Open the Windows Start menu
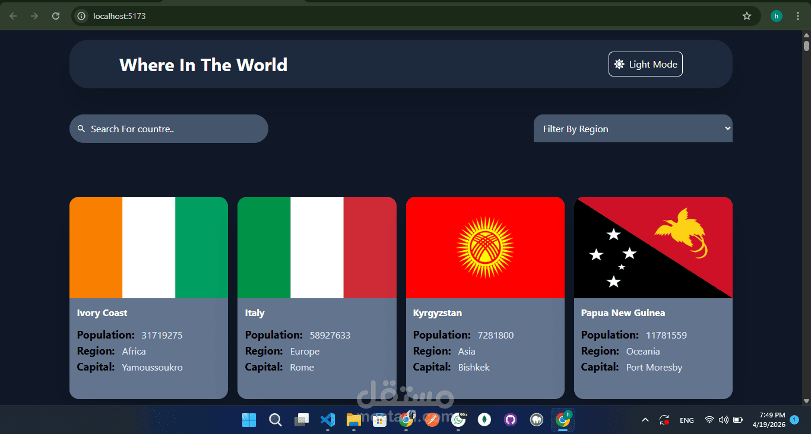Screen dimensions: 811x434 [x=249, y=420]
